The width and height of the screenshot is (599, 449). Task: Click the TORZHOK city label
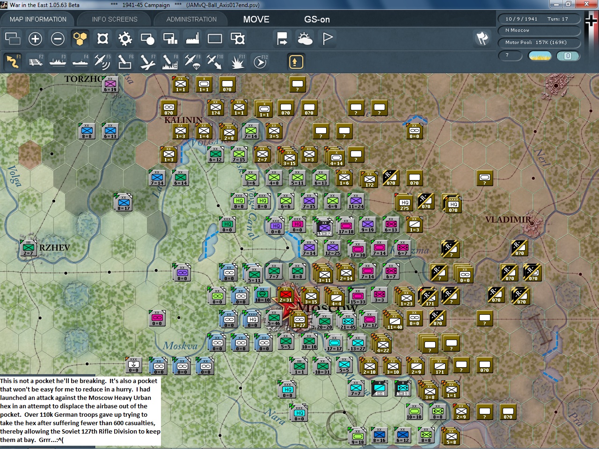tap(83, 79)
